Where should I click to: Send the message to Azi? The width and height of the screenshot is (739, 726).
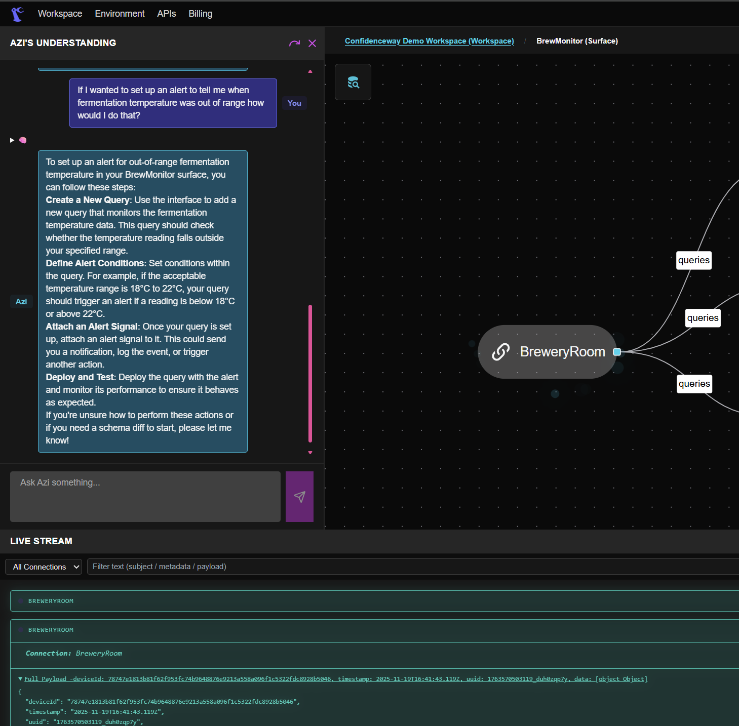(x=299, y=497)
